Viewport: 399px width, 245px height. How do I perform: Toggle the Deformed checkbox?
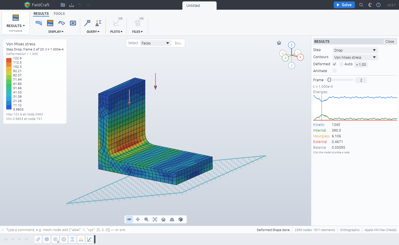(335, 64)
